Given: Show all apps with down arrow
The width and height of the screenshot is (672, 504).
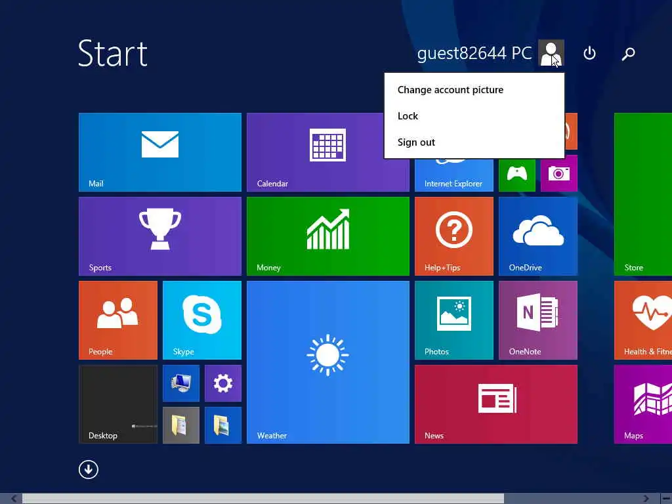Looking at the screenshot, I should click(89, 470).
